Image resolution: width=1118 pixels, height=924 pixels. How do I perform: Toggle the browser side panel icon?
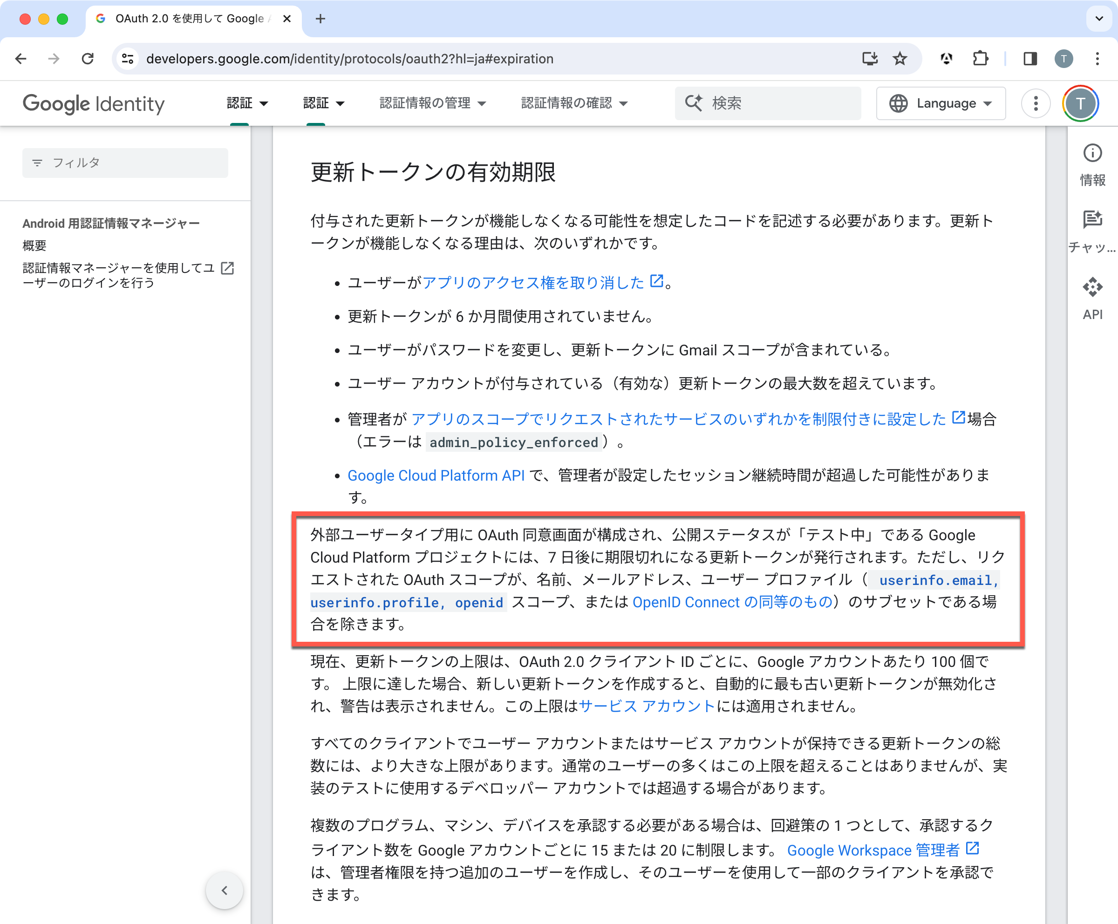[1030, 59]
